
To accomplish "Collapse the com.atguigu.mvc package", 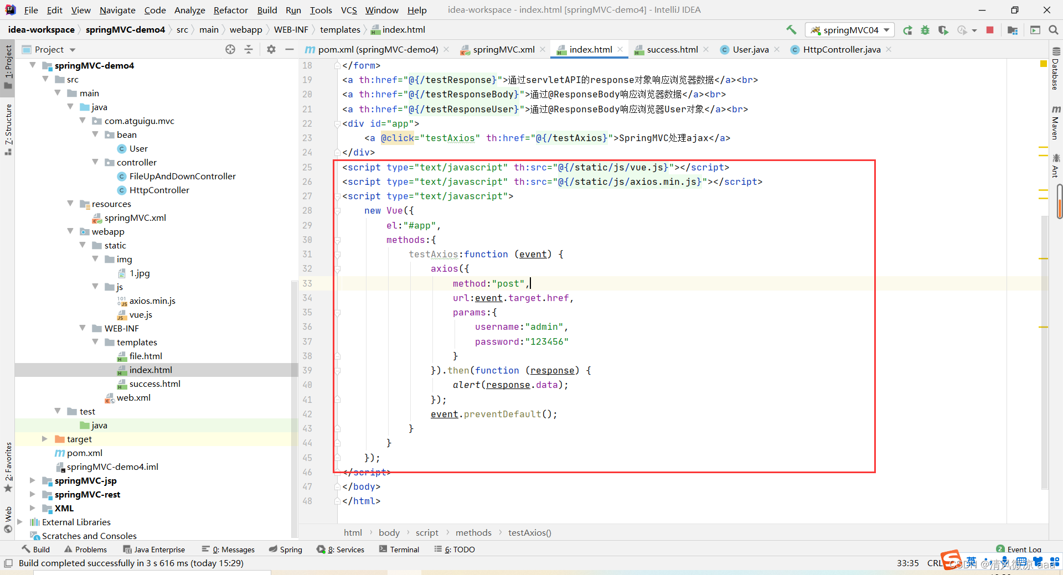I will pyautogui.click(x=82, y=121).
